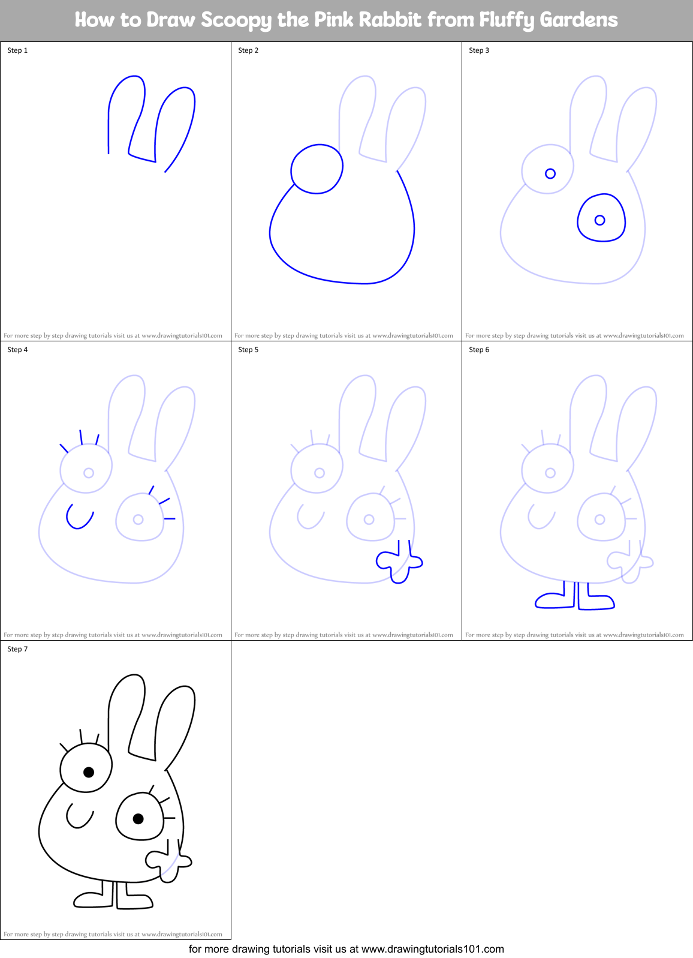Click the Step 7 finished rabbit drawing

point(117,791)
